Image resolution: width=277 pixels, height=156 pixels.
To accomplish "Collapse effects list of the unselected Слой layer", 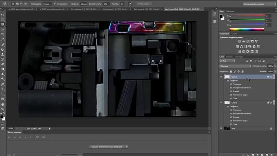I will [274, 103].
